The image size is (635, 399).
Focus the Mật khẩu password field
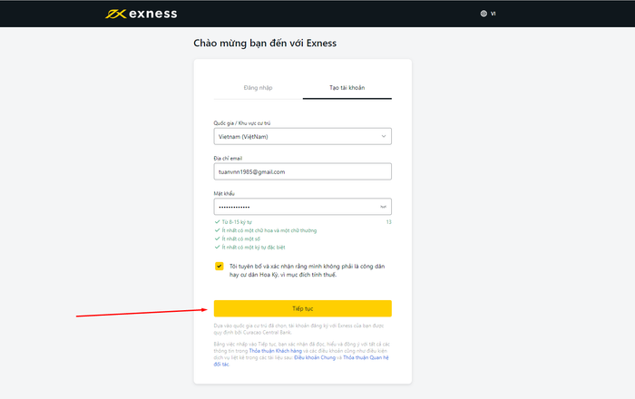coord(302,207)
